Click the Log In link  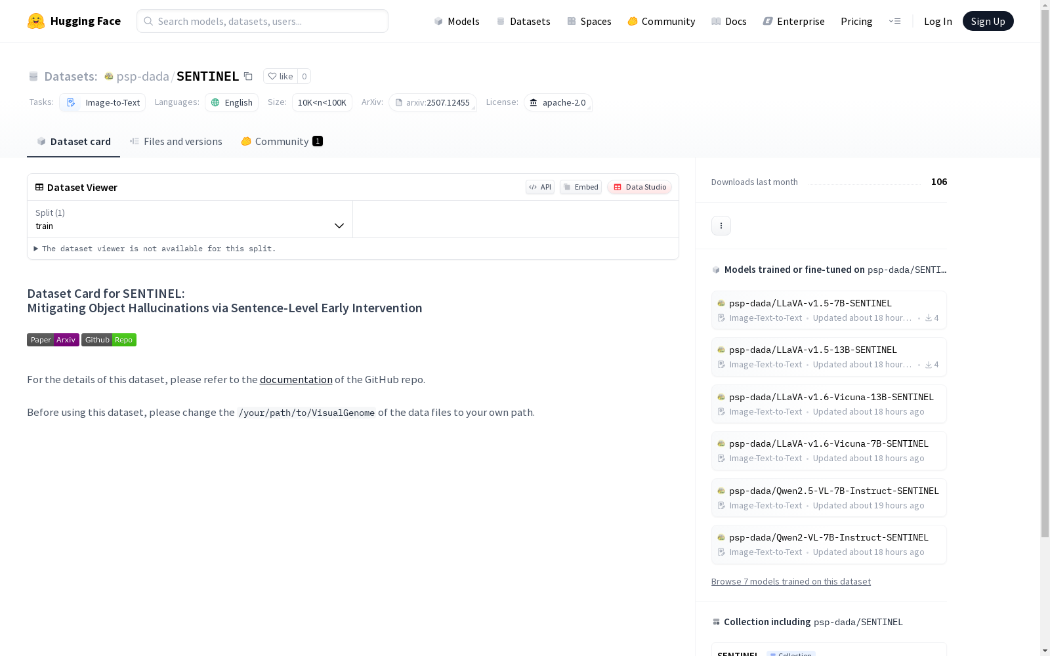938,21
